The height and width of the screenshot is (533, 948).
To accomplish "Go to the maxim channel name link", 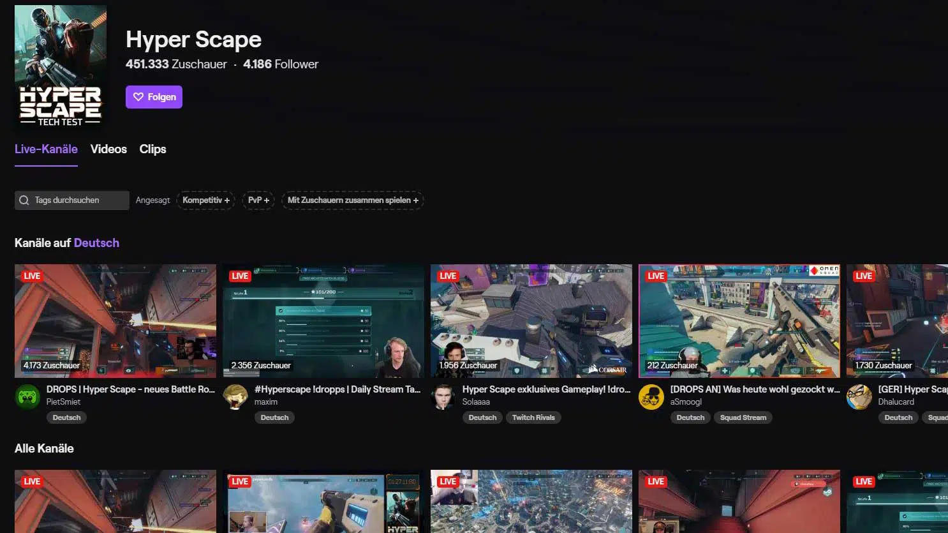I will click(x=266, y=402).
